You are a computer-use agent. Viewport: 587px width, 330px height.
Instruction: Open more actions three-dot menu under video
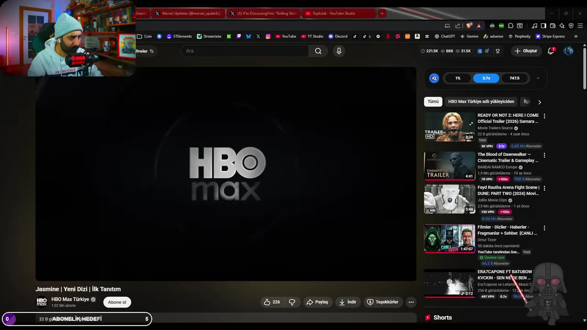coord(411,302)
